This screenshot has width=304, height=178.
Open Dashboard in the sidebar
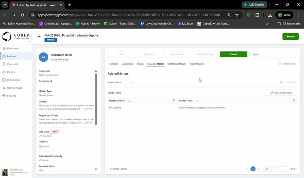[13, 48]
